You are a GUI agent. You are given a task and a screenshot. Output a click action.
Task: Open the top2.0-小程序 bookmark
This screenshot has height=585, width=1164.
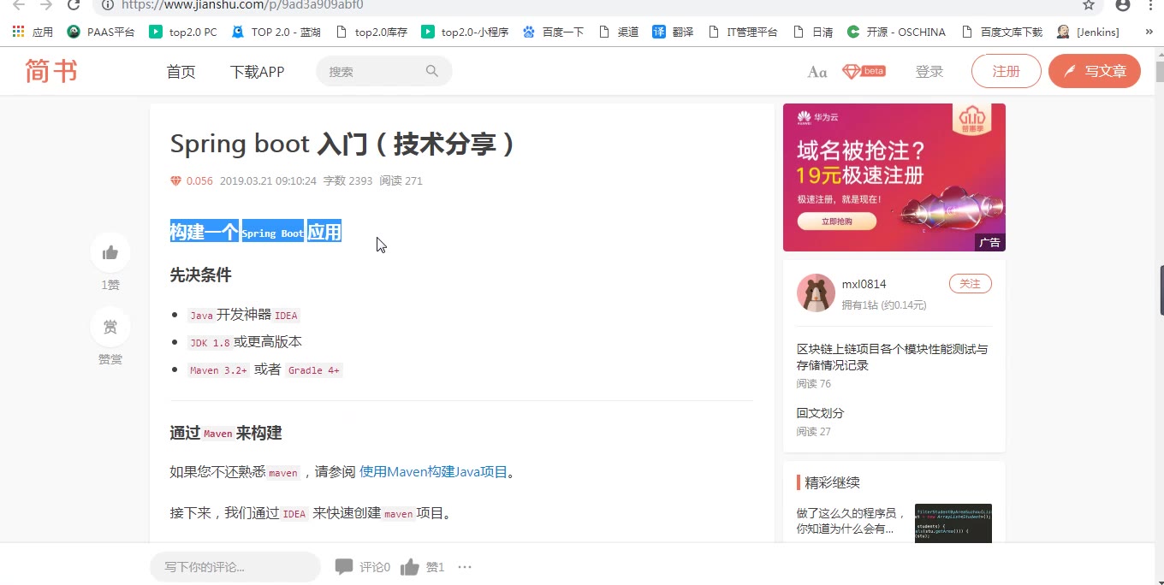tap(465, 32)
